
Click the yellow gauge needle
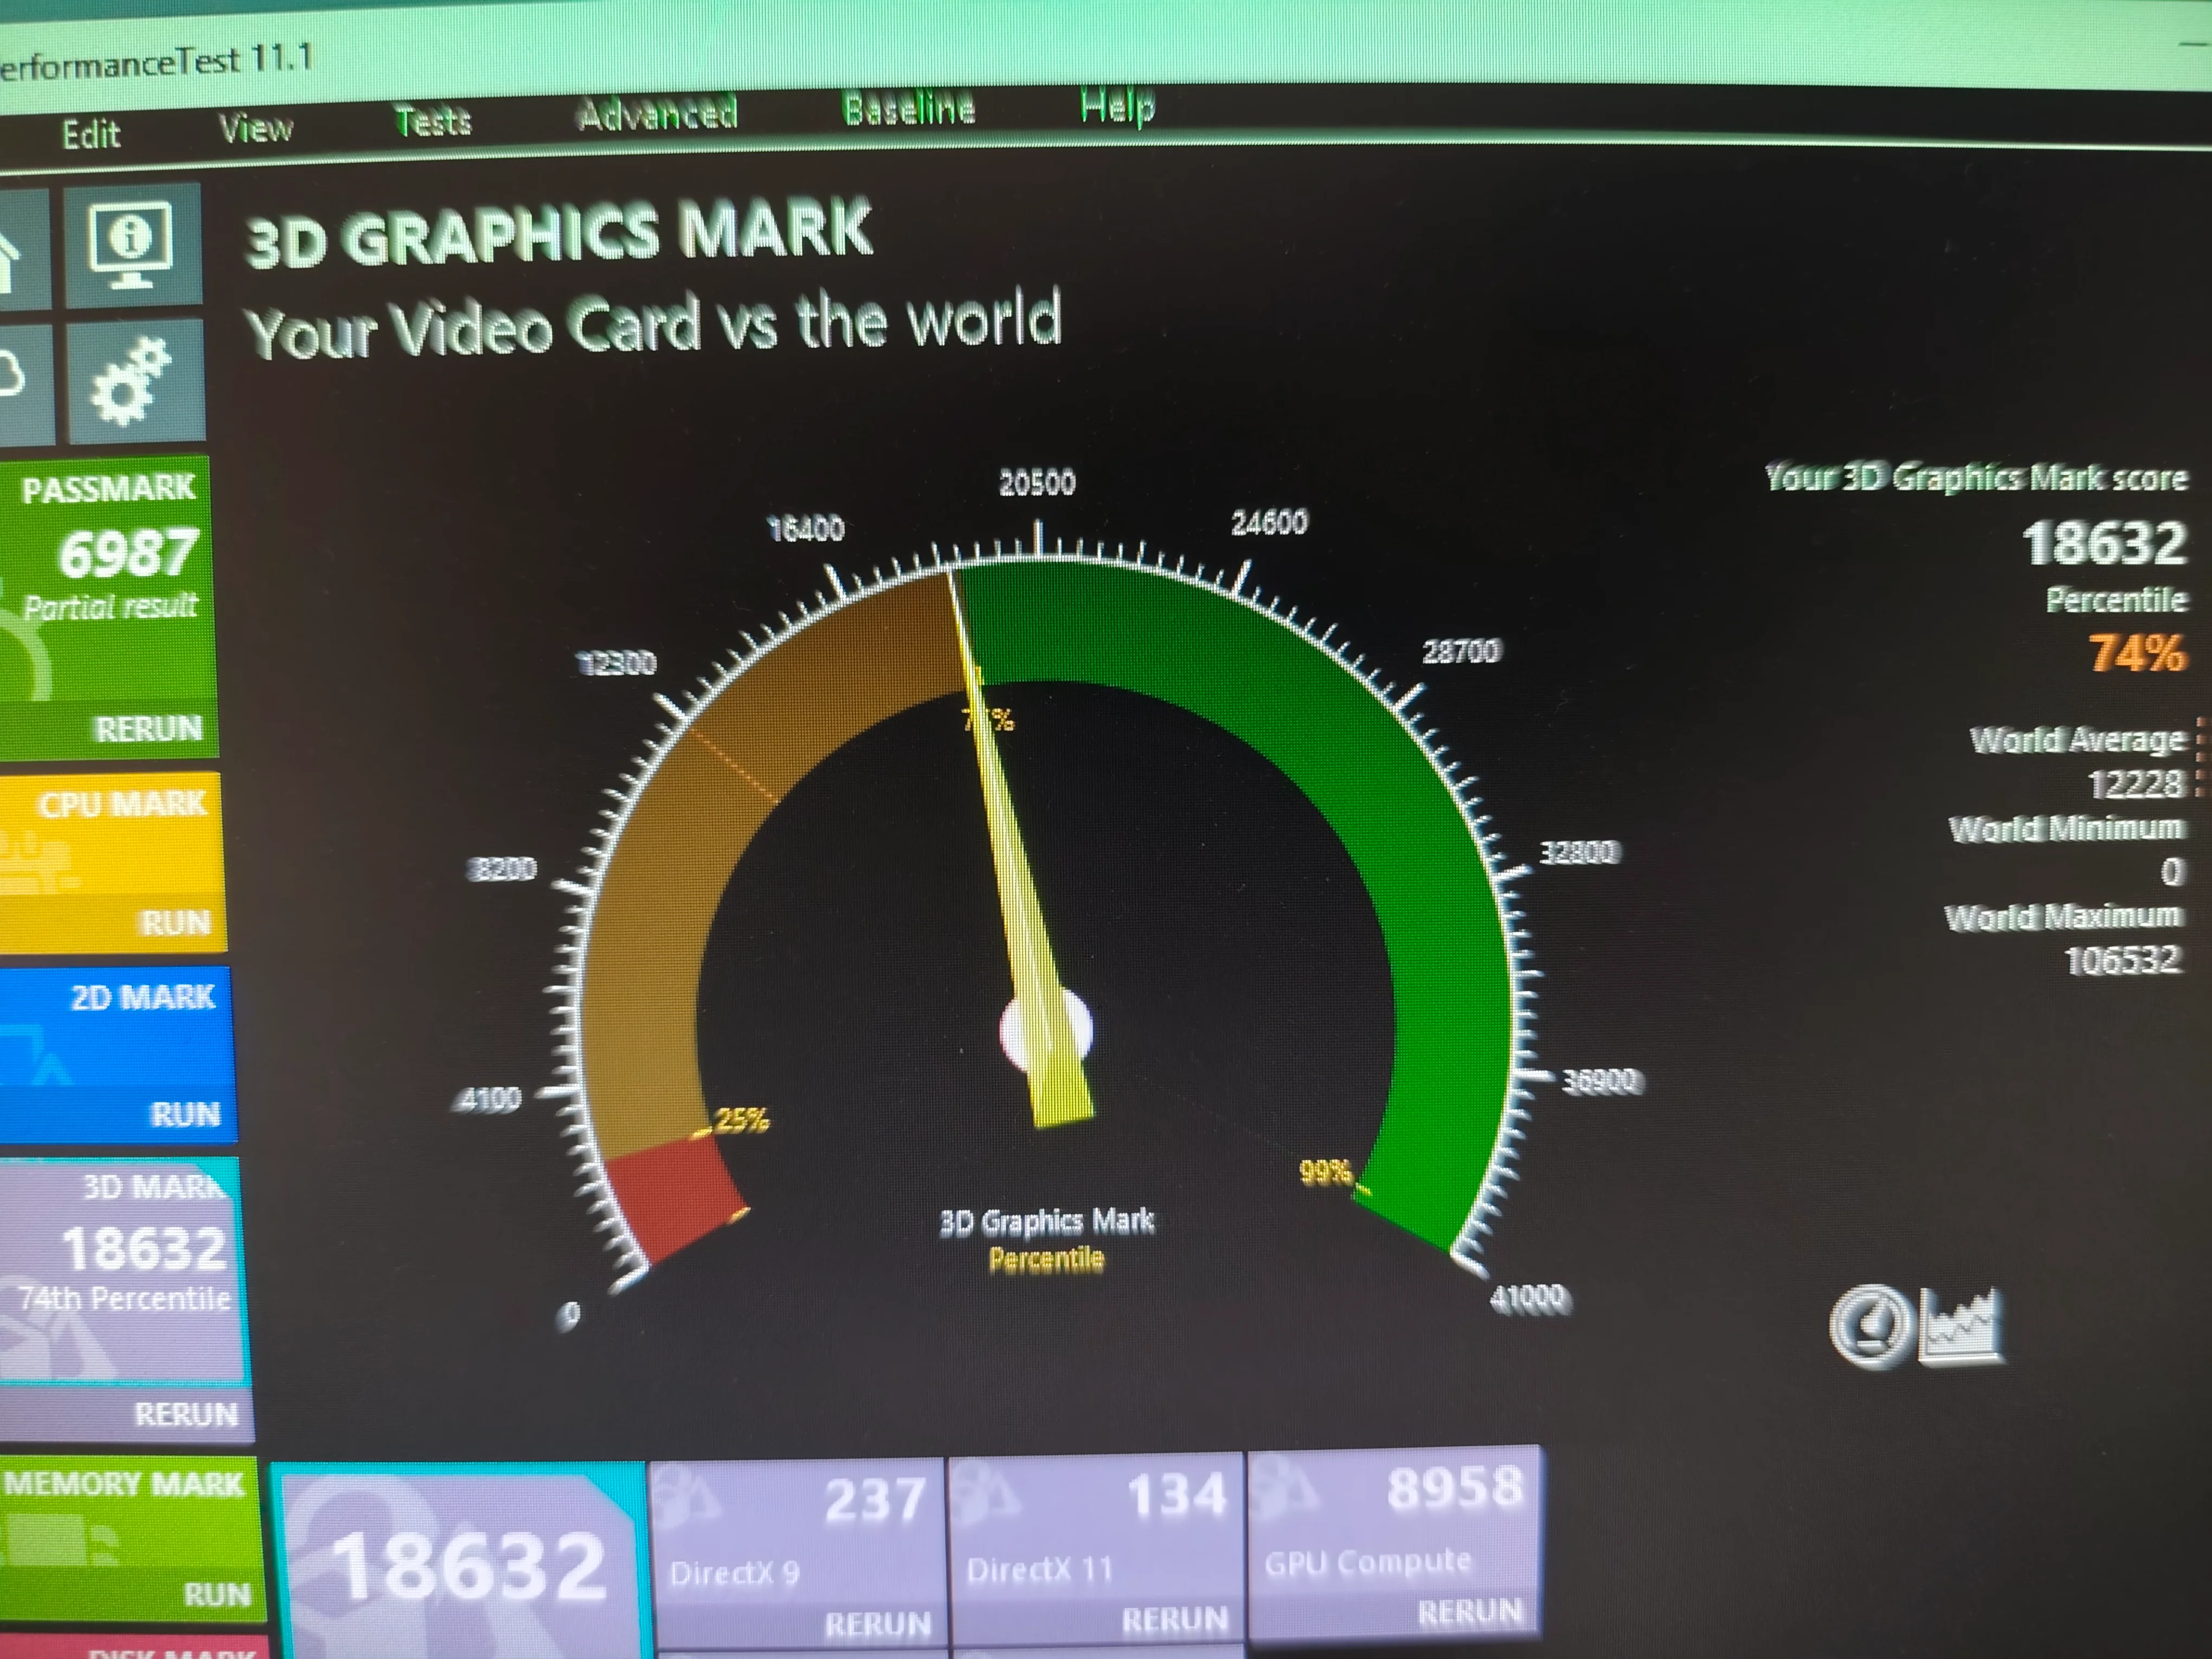1015,880
